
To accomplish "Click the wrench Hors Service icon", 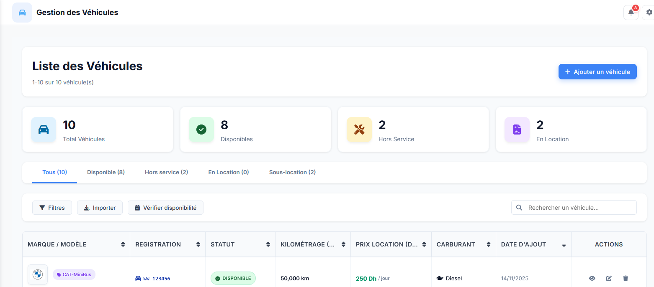I will [359, 130].
